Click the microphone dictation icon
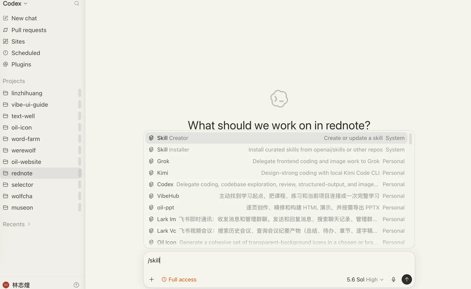 [394, 280]
